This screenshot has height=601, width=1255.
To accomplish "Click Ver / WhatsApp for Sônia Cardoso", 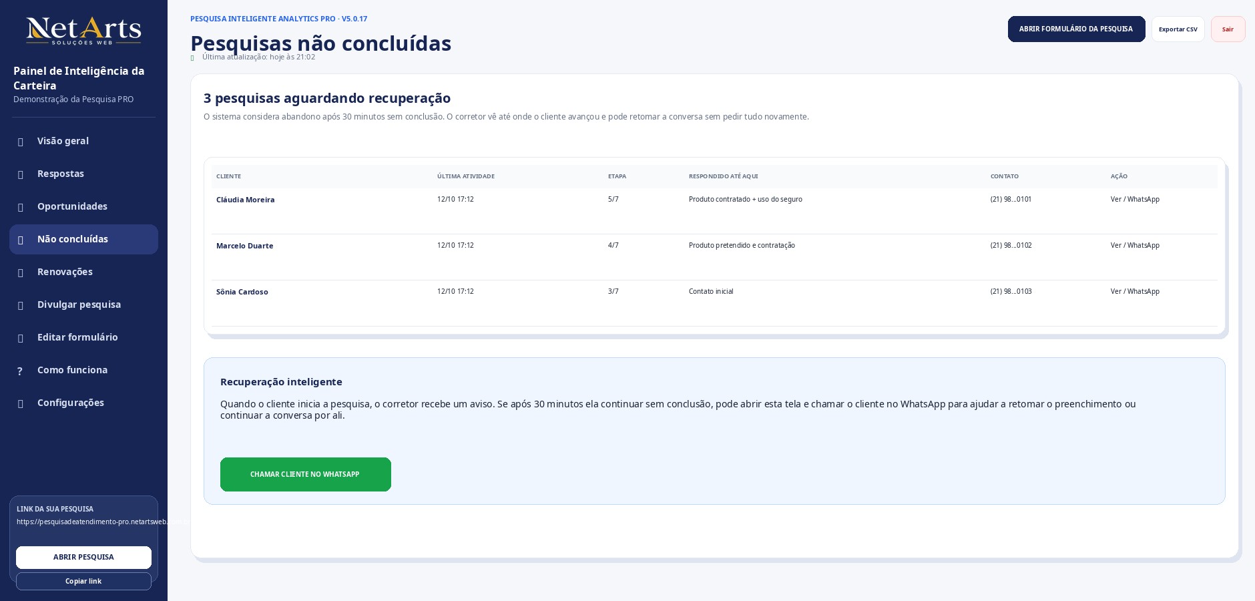I will [x=1135, y=291].
